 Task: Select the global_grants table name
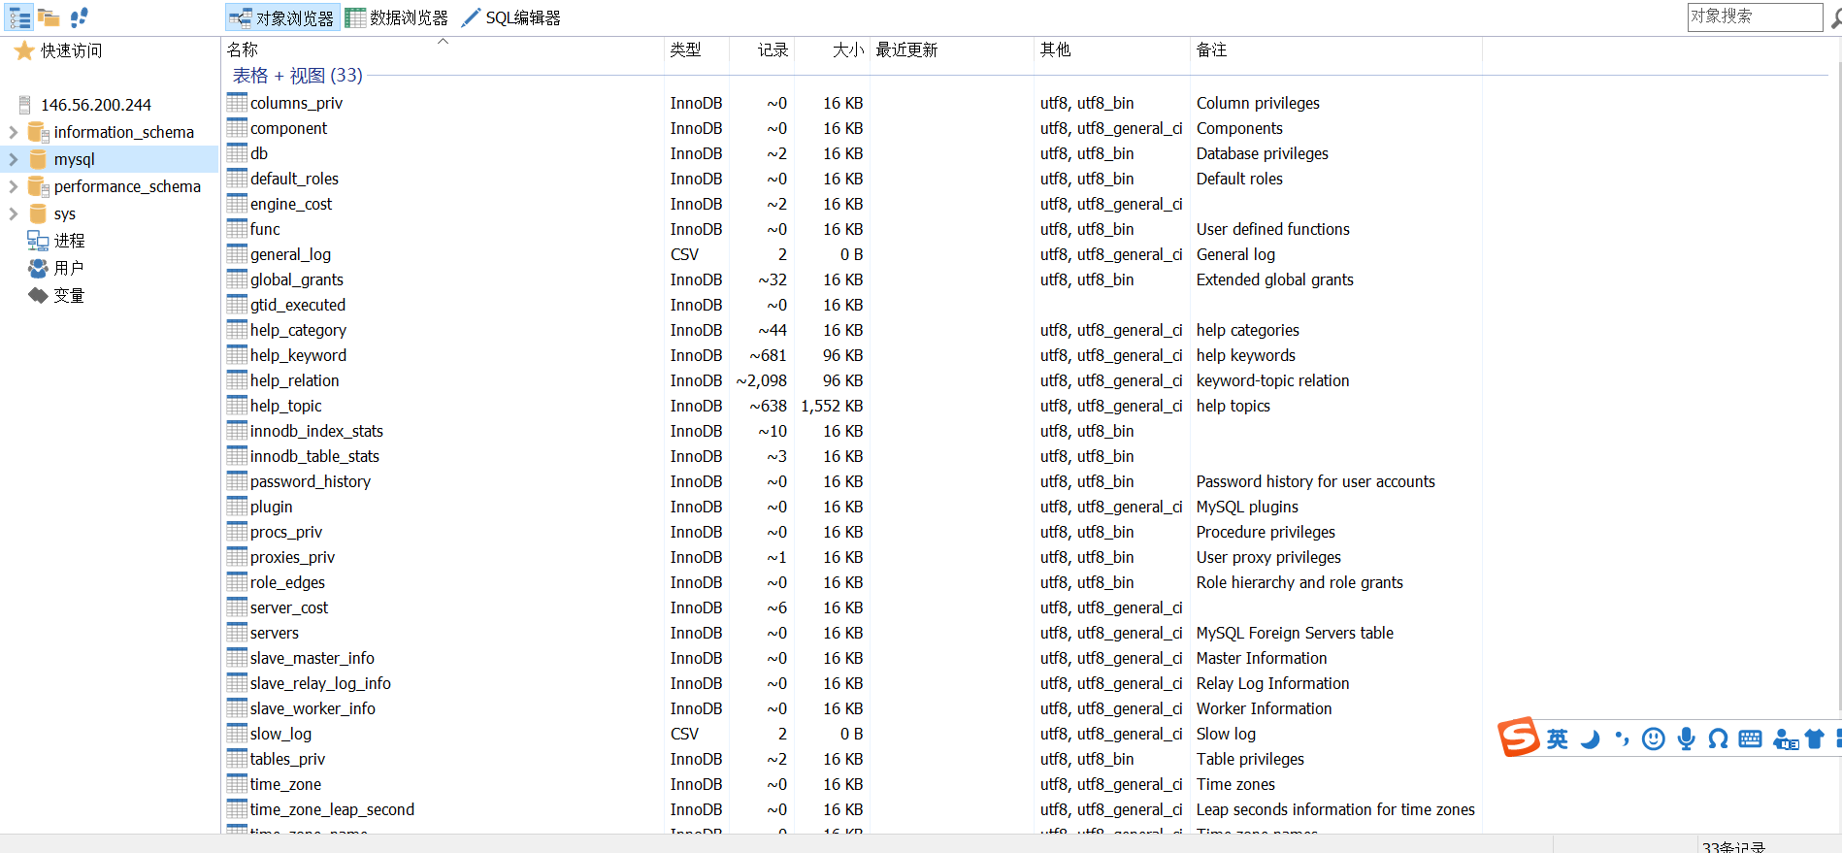[x=297, y=279]
